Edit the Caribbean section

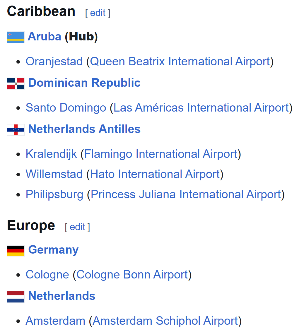[98, 13]
